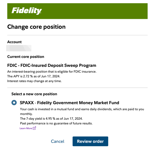The width and height of the screenshot is (152, 151).
Task: Click the 7-day yield 4.95% text
Action: coord(51,118)
